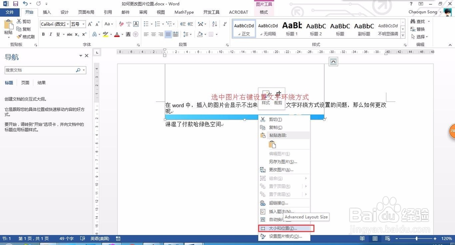The image size is (455, 245).
Task: Close the navigation pane
Action: click(x=86, y=55)
